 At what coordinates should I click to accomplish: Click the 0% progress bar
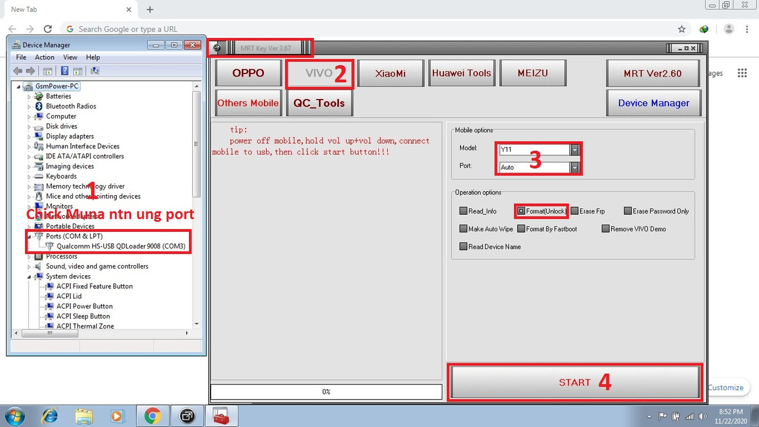[x=326, y=392]
